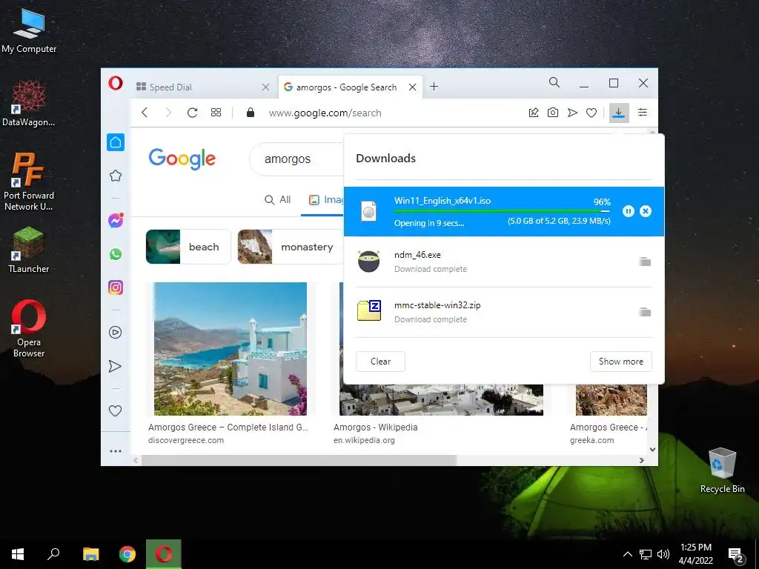Open WhatsApp in the sidebar
Viewport: 759px width, 569px height.
116,254
